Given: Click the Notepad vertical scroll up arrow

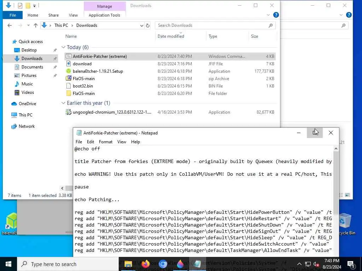Looking at the screenshot, I should [336, 149].
